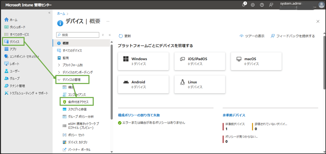Click the feedback person icon in header
The height and width of the screenshot is (154, 326).
(271, 5)
